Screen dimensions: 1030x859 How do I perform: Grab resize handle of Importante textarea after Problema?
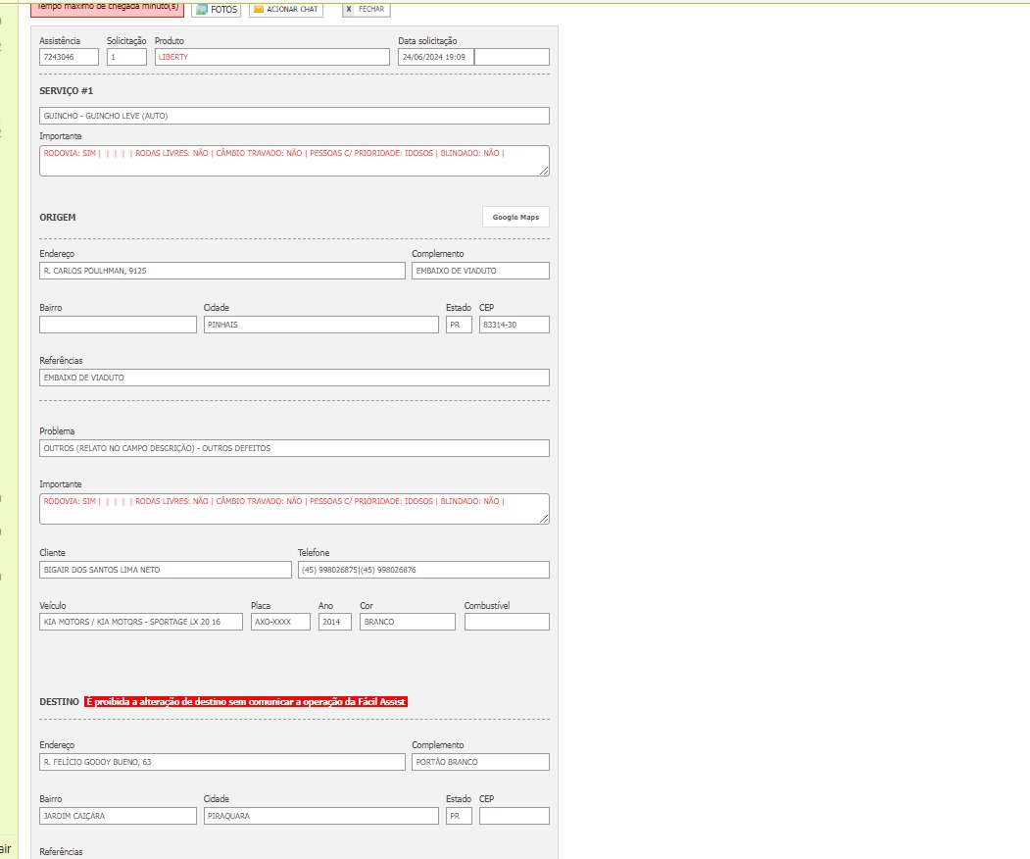[x=544, y=519]
